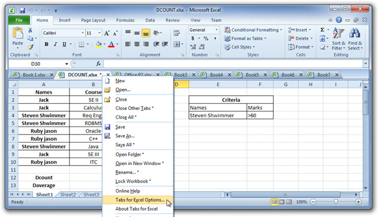This screenshot has height=217, width=379.
Task: Apply fill color with the paint bucket icon
Action: click(98, 44)
